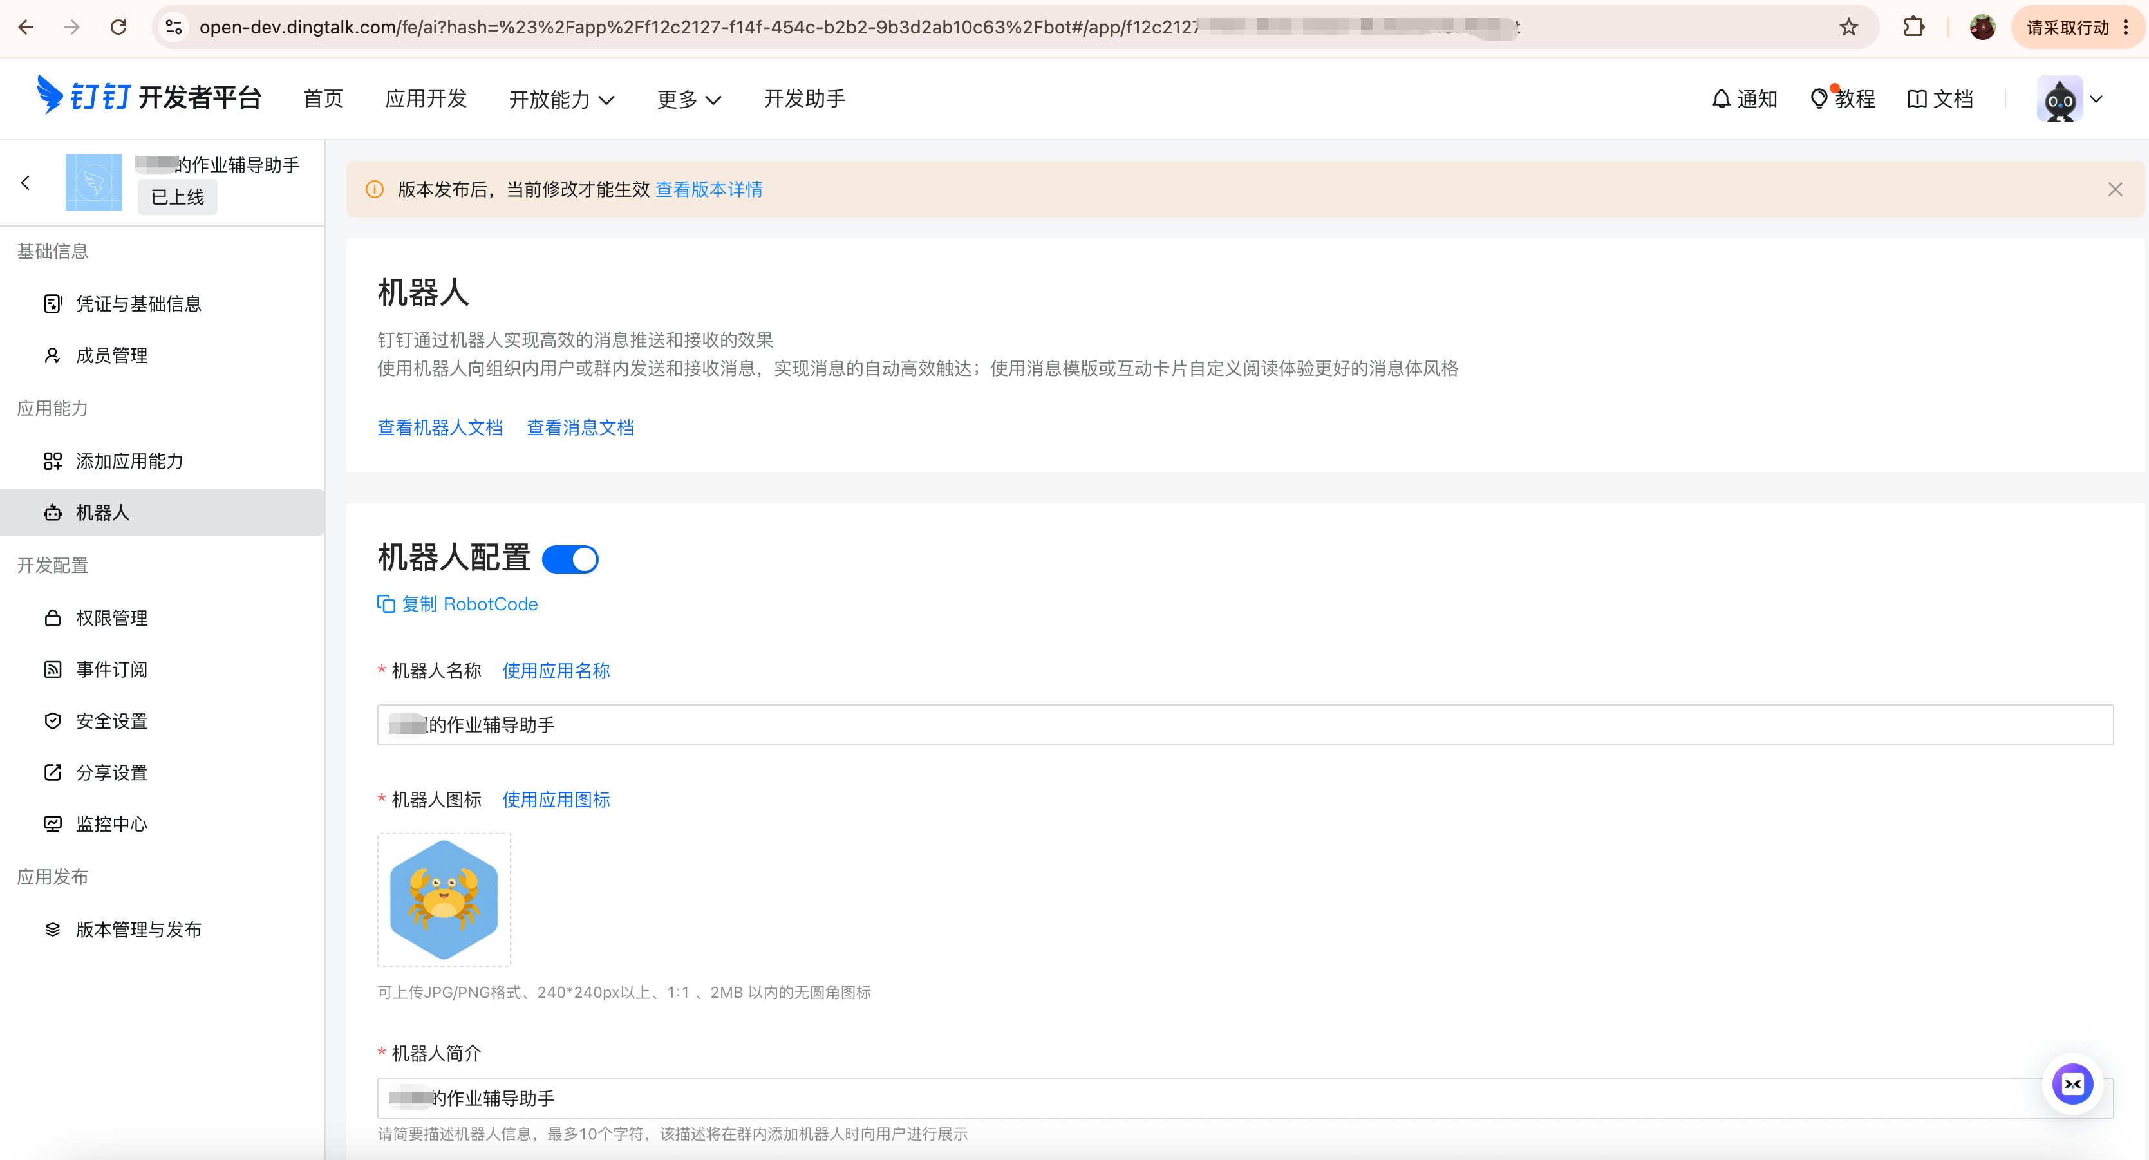The width and height of the screenshot is (2149, 1160).
Task: Click the copy RobotCode icon
Action: click(386, 604)
